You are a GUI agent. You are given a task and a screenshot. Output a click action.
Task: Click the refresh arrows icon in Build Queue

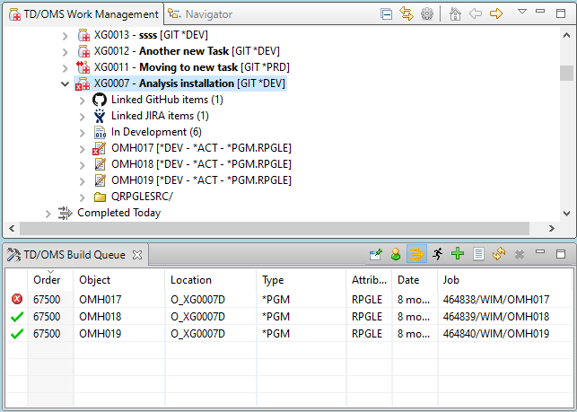(x=499, y=254)
